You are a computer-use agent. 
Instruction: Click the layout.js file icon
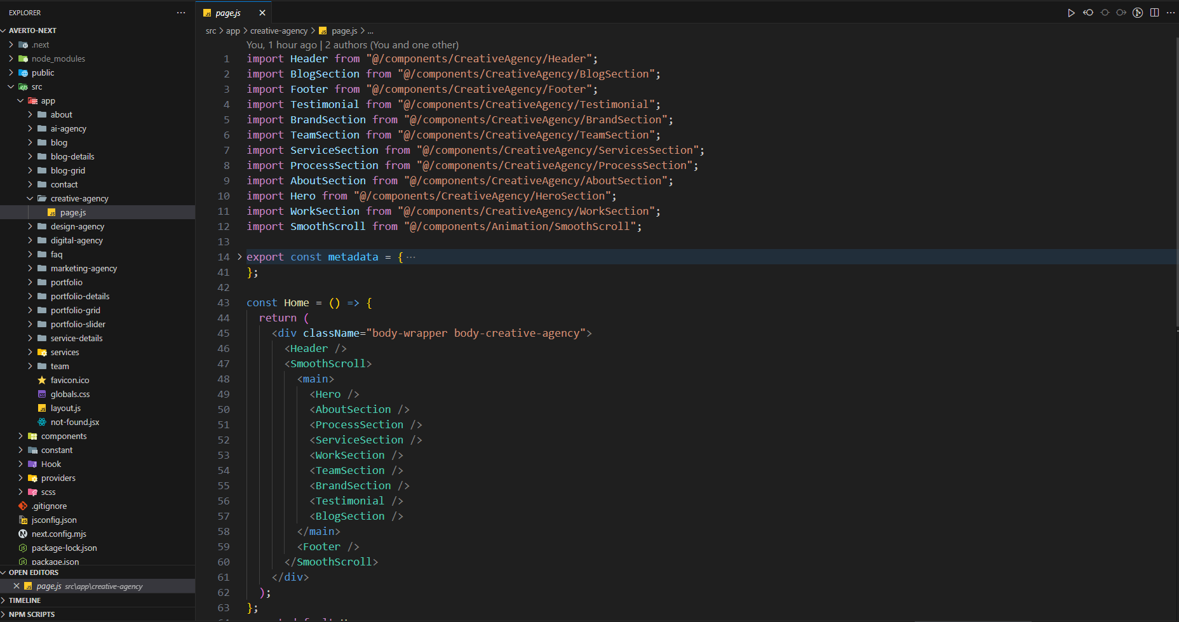42,408
